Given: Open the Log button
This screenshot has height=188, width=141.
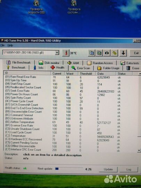Looking at the screenshot, I should [x=128, y=170].
